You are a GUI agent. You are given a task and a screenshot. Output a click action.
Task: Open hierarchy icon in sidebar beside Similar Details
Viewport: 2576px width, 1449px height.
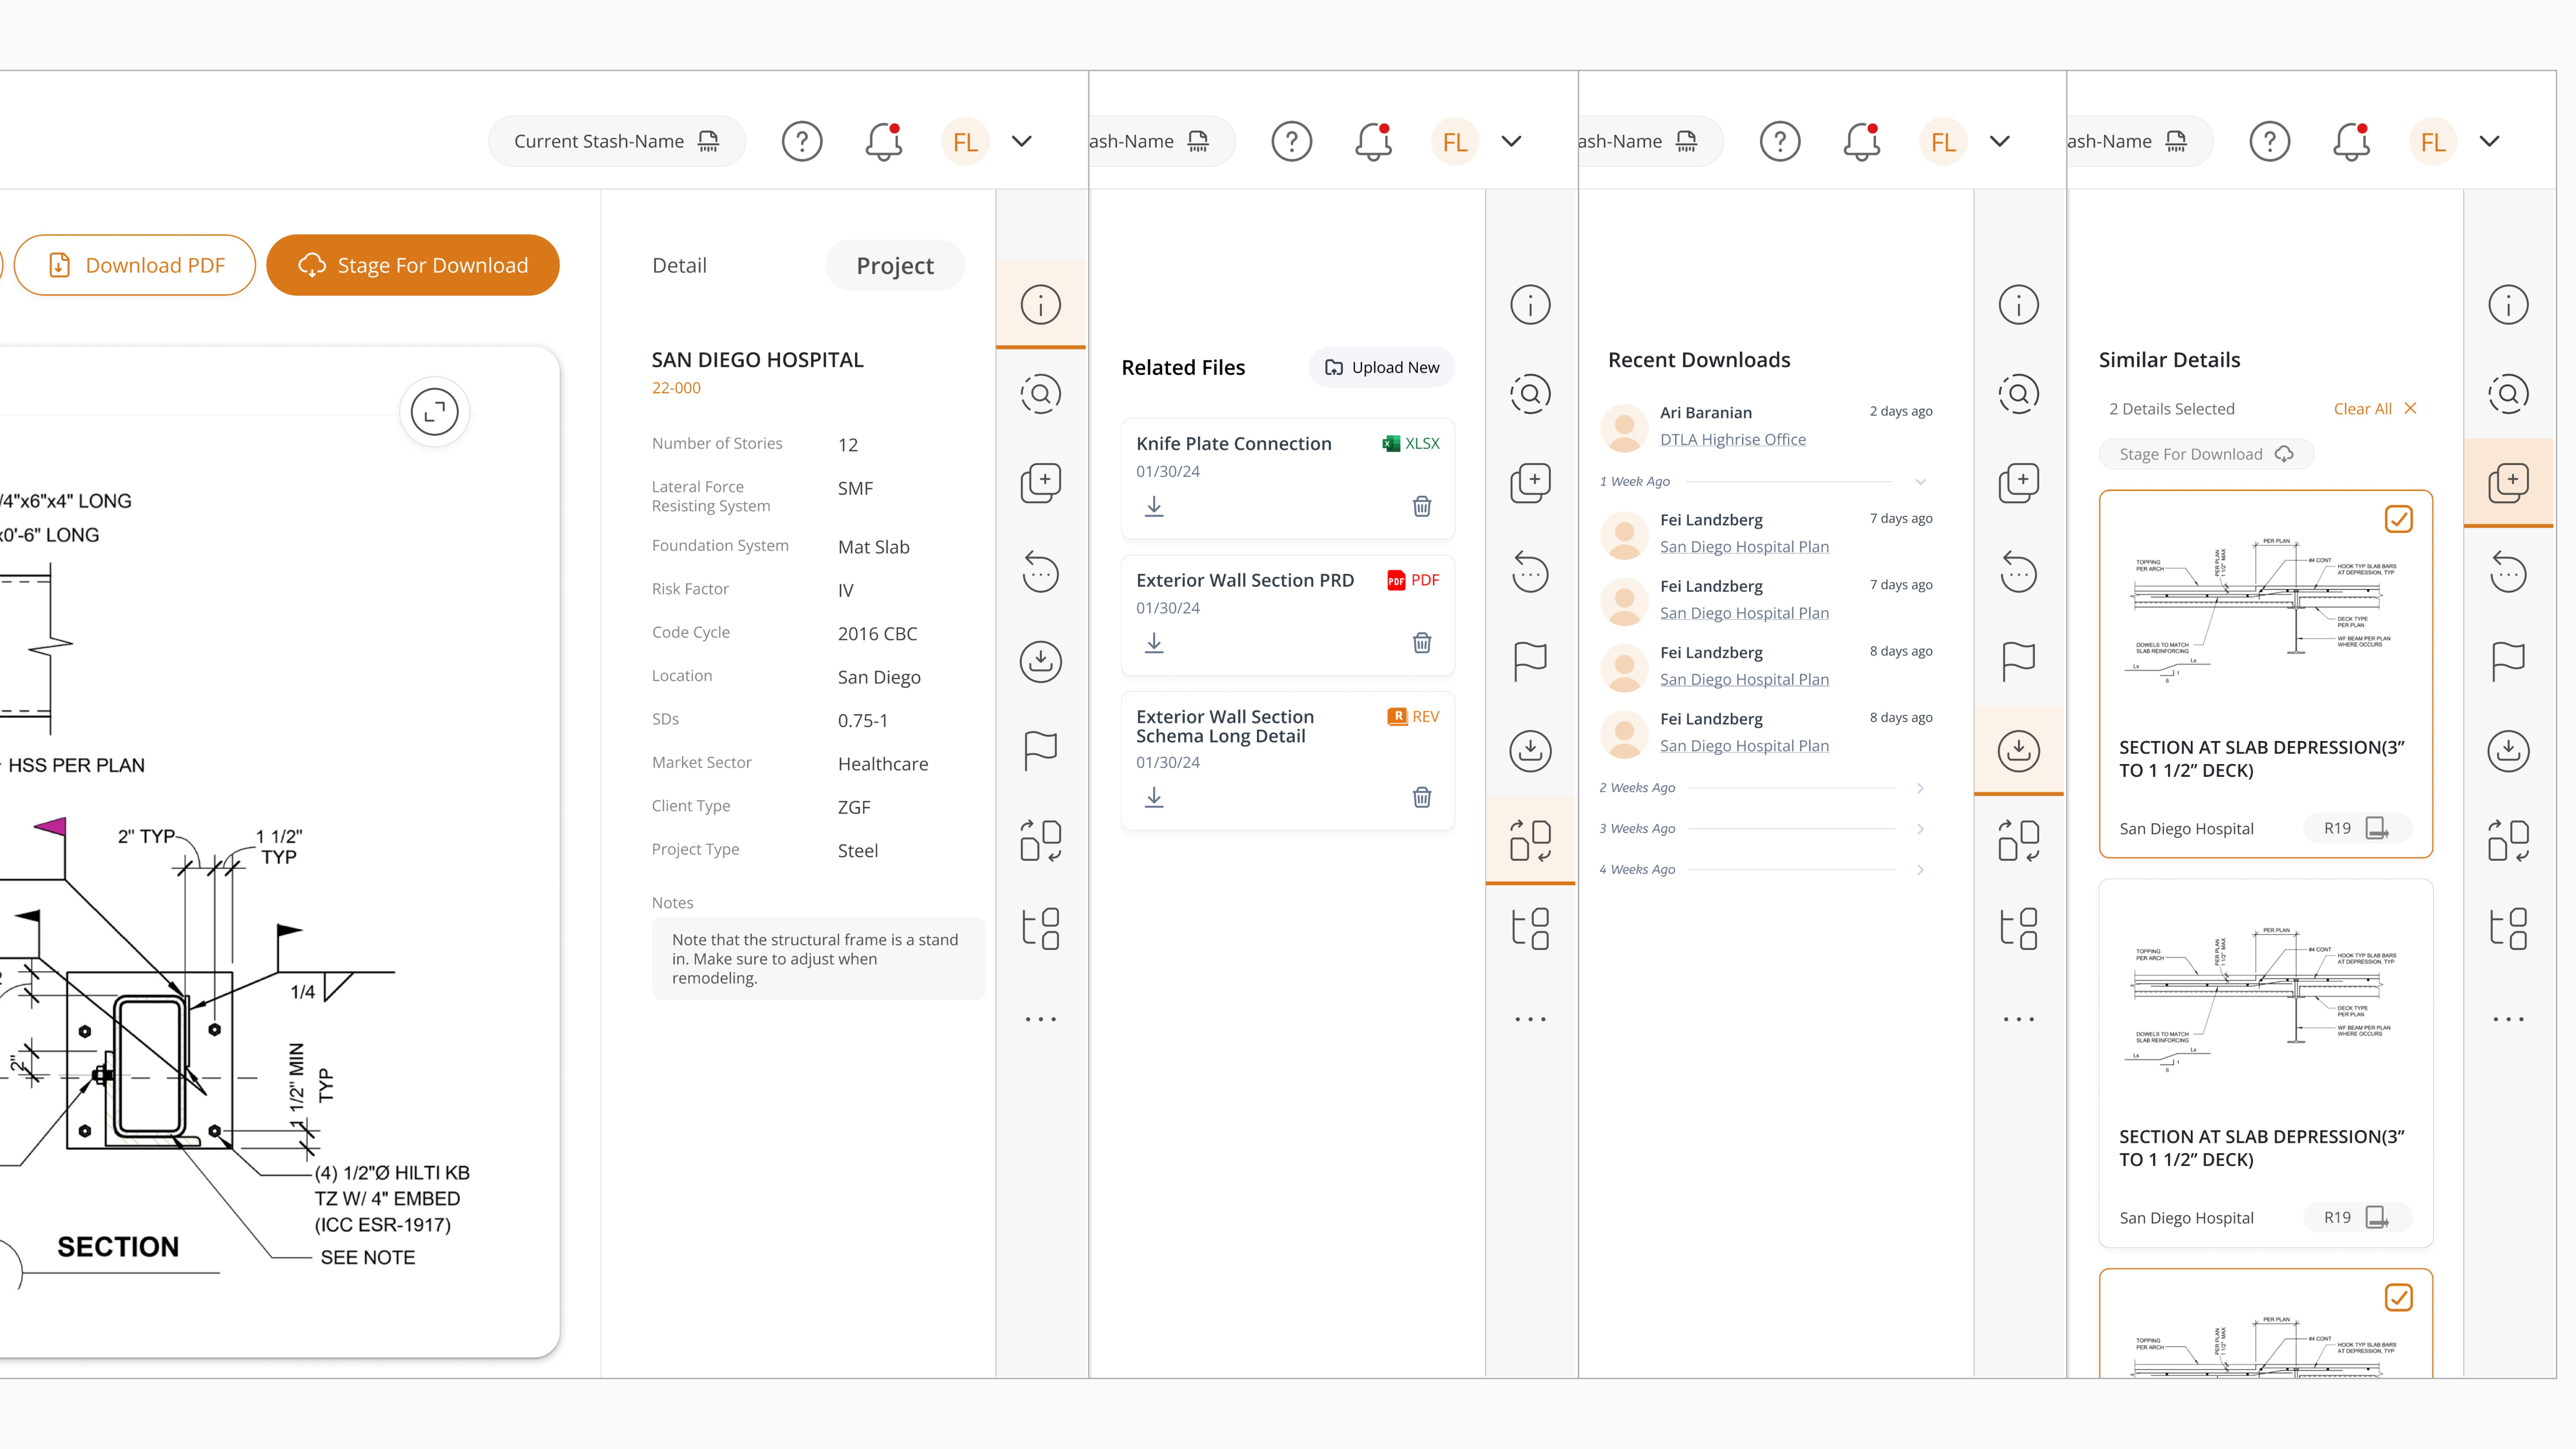(2508, 929)
